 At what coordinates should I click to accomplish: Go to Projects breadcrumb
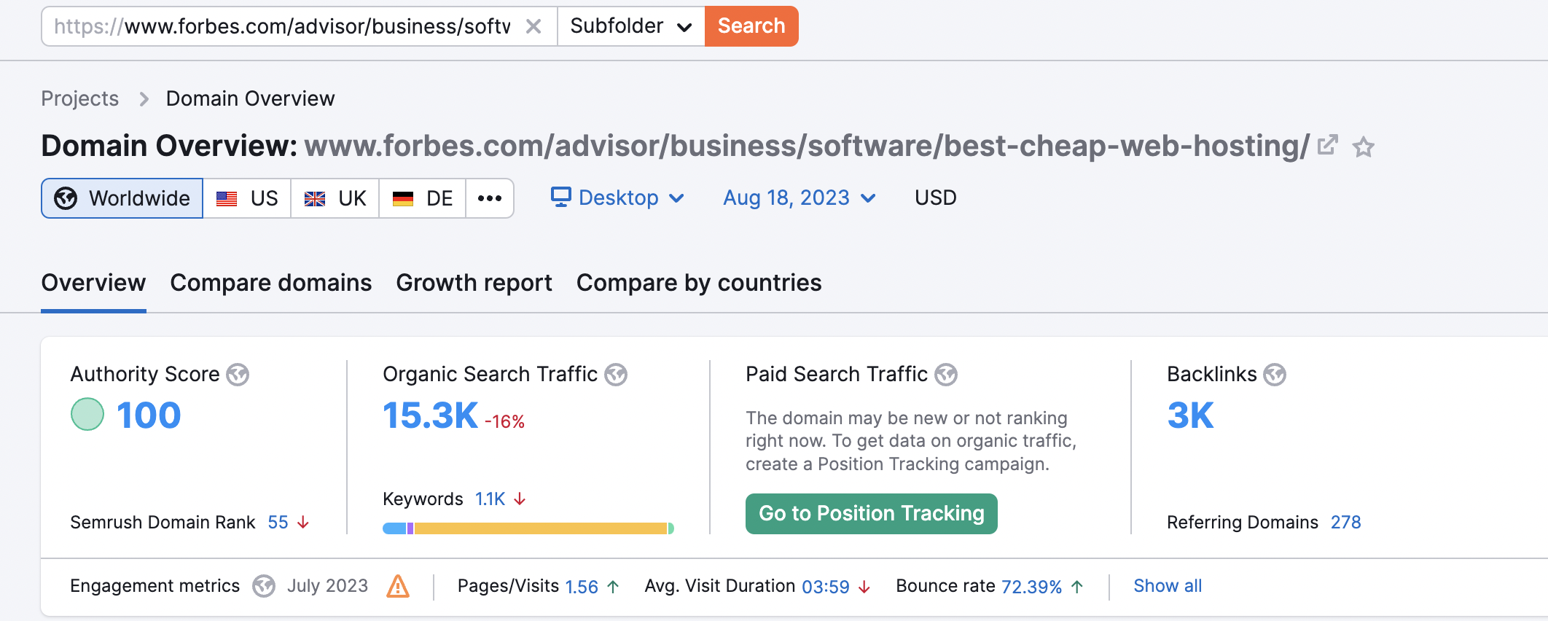click(x=79, y=98)
